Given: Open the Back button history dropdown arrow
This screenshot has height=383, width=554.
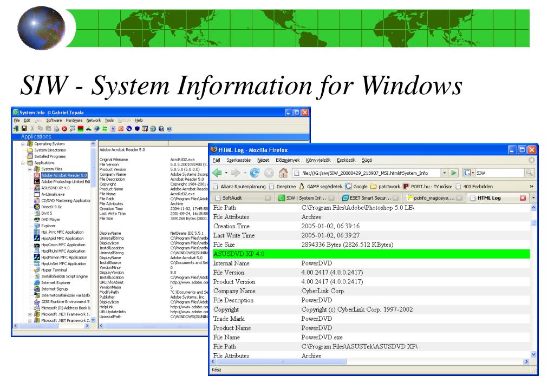Looking at the screenshot, I should [x=226, y=173].
